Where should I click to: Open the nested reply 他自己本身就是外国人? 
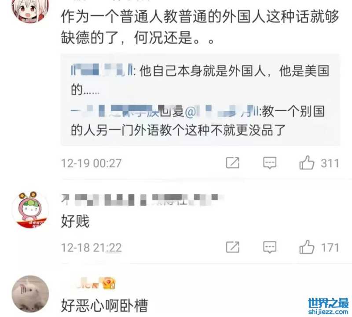click(x=200, y=80)
